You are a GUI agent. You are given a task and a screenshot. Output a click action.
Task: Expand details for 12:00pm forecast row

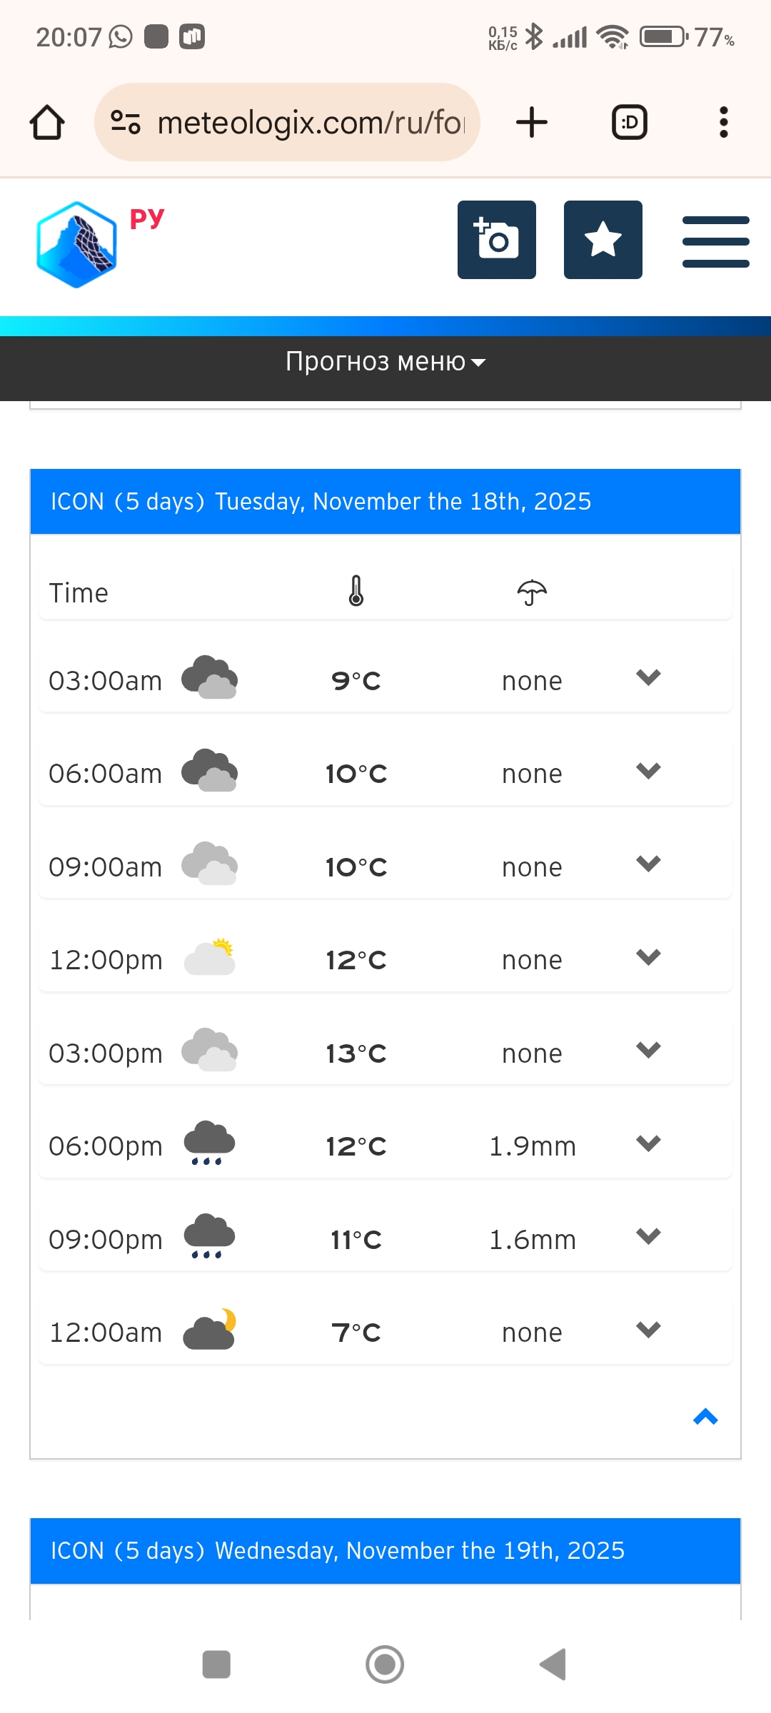point(648,957)
